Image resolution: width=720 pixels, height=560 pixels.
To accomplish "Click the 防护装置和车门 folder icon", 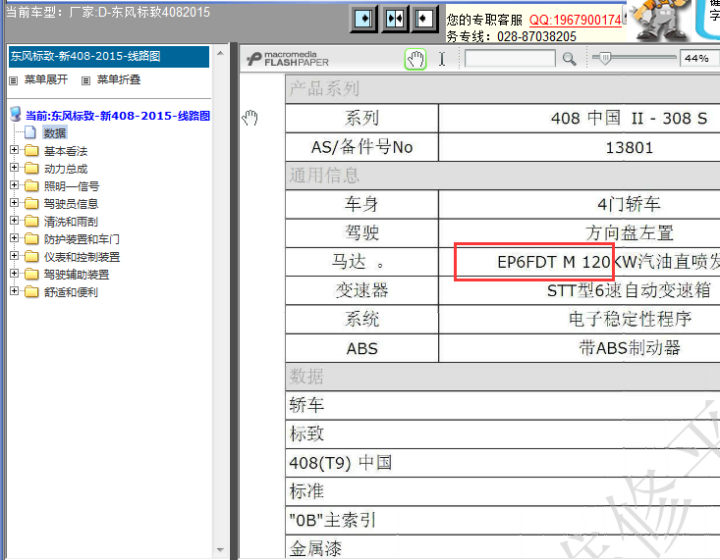I will click(x=31, y=238).
